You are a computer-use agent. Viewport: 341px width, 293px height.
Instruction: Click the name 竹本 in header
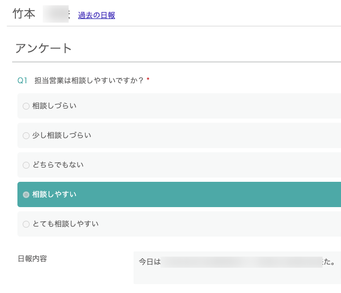(x=24, y=14)
